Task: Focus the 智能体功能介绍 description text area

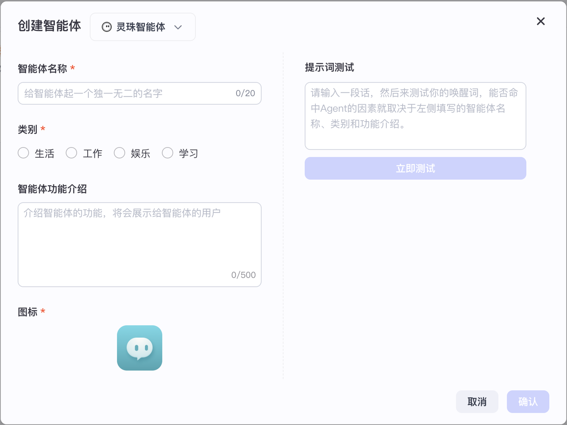Action: [x=140, y=244]
